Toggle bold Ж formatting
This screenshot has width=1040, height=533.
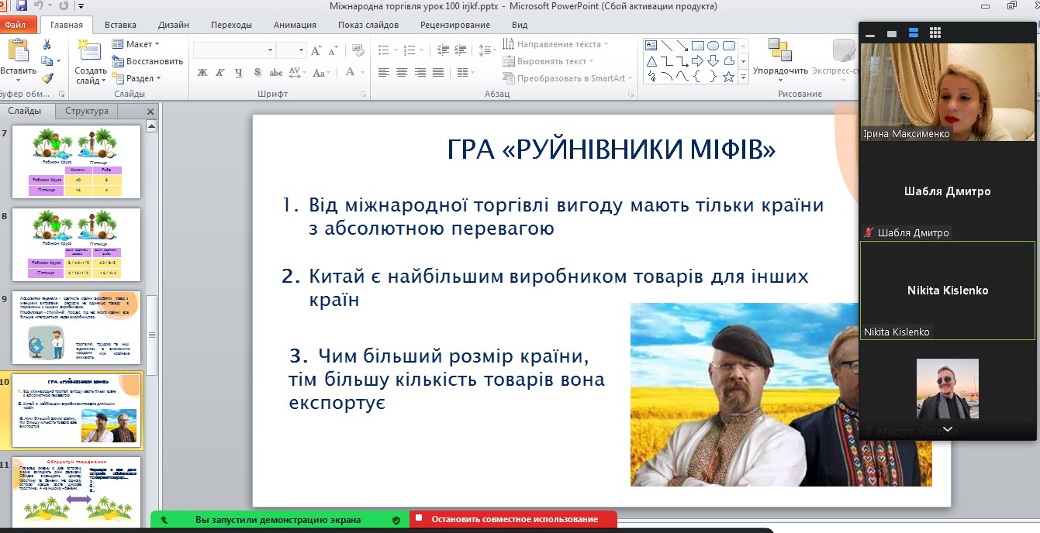[202, 73]
